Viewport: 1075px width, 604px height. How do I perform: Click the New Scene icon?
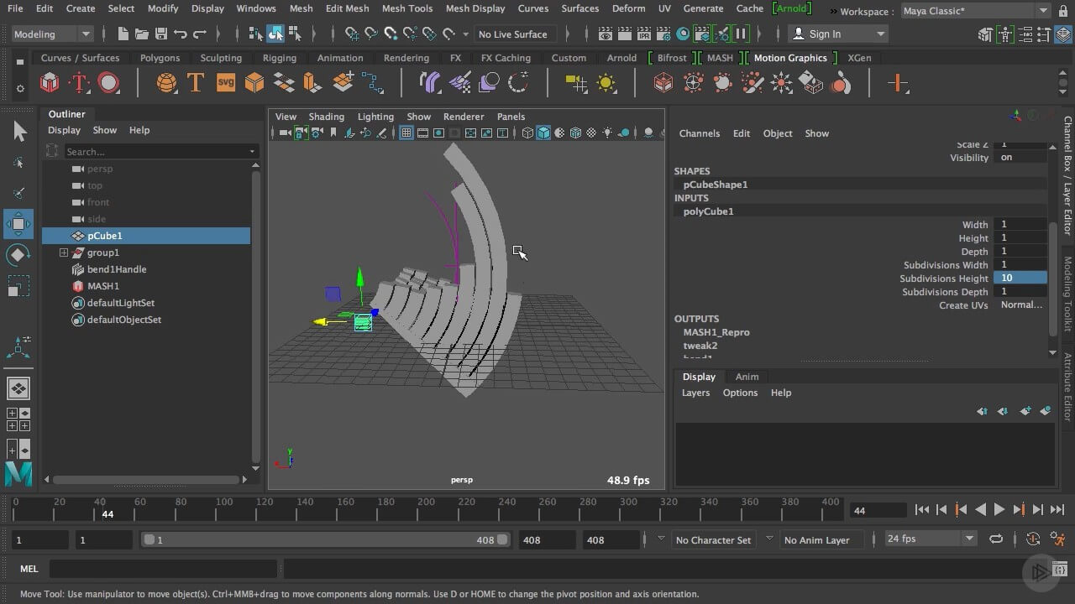point(123,34)
